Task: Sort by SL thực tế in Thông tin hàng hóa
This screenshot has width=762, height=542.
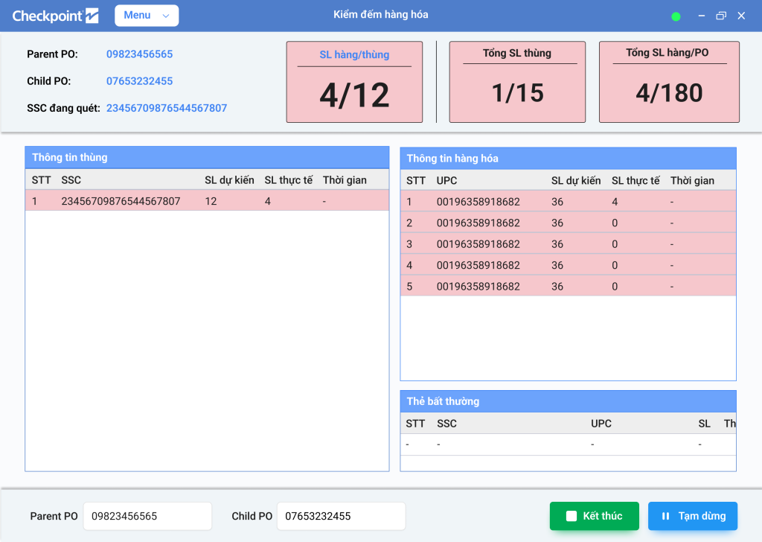Action: point(635,180)
